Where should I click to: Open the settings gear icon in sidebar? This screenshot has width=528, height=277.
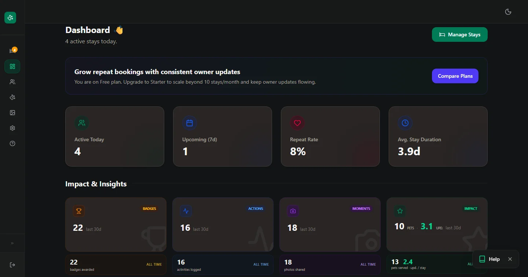pyautogui.click(x=12, y=128)
